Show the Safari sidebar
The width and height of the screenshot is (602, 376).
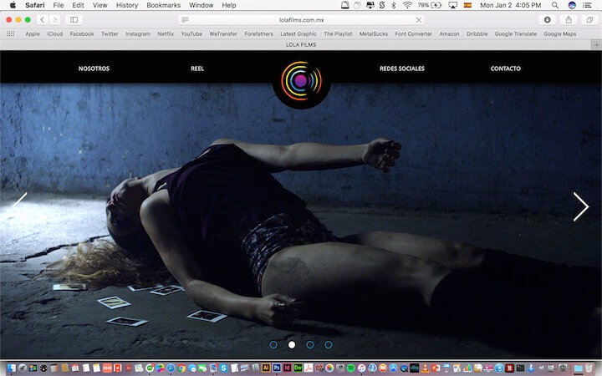pyautogui.click(x=74, y=19)
